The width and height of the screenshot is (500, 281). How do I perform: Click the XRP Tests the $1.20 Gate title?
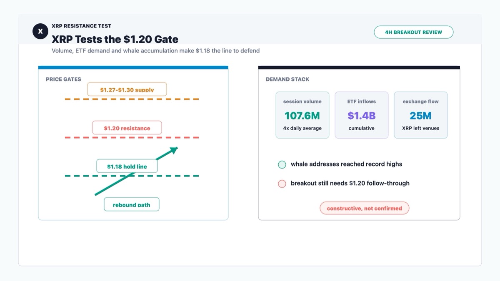(115, 40)
